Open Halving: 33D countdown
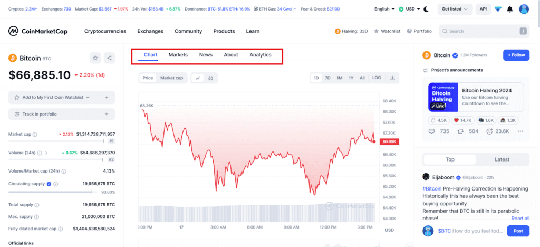This screenshot has width=540, height=247. (351, 31)
